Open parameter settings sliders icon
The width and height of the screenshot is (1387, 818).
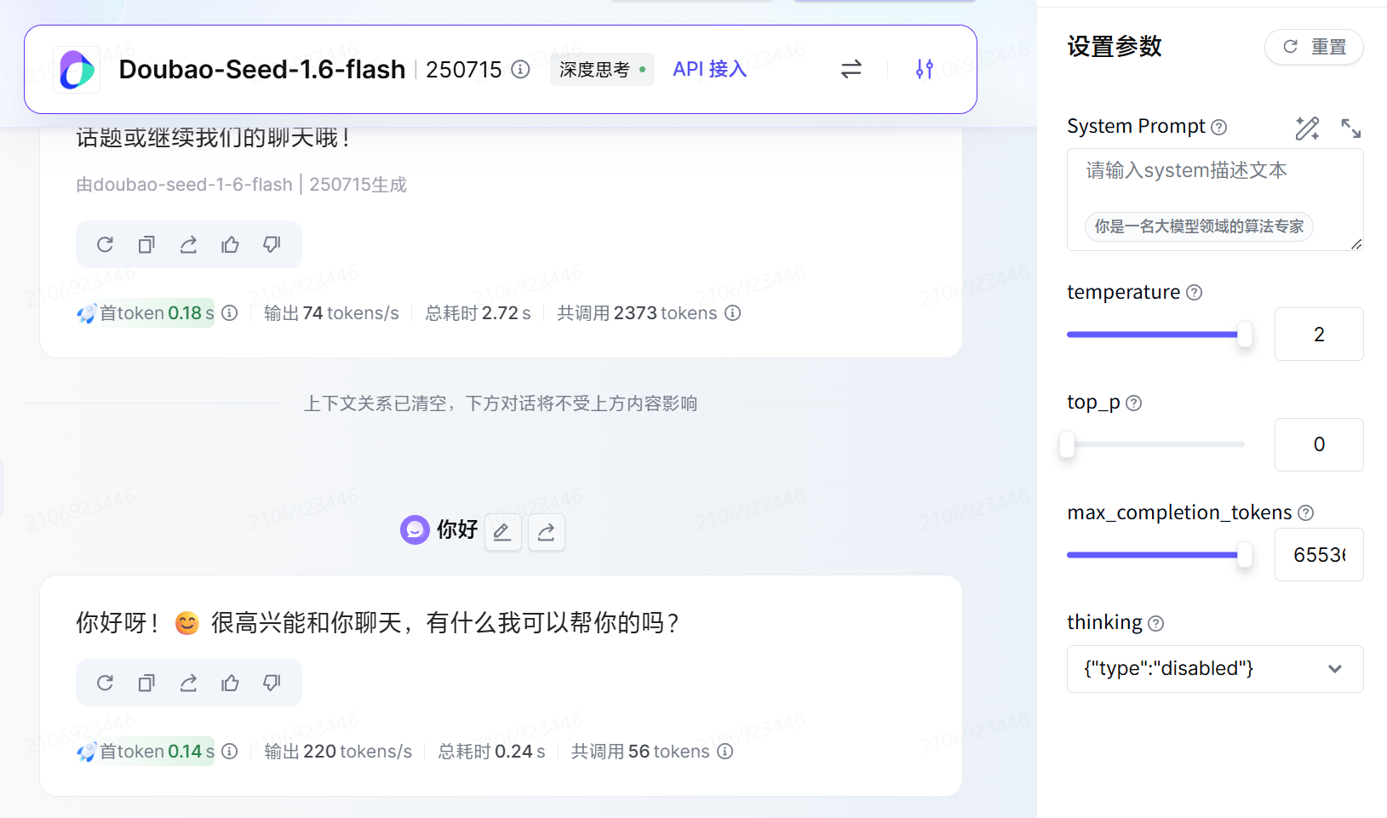coord(925,69)
